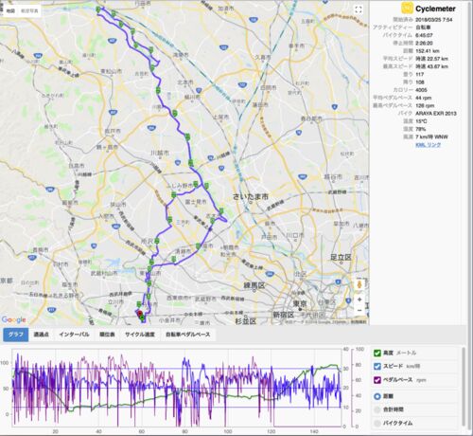
Task: Toggle the スピード speed checkbox
Action: pos(377,366)
